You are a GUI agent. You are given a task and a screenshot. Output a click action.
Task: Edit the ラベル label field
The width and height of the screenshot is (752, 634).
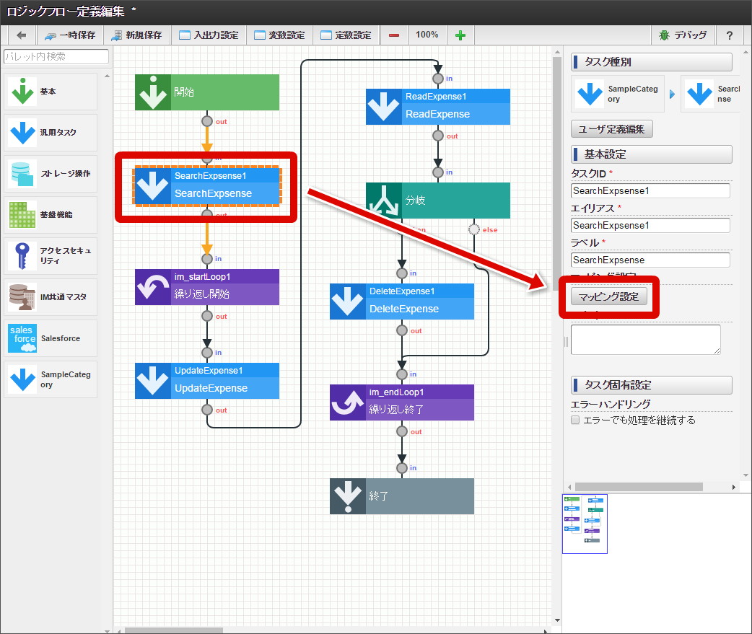coord(650,260)
